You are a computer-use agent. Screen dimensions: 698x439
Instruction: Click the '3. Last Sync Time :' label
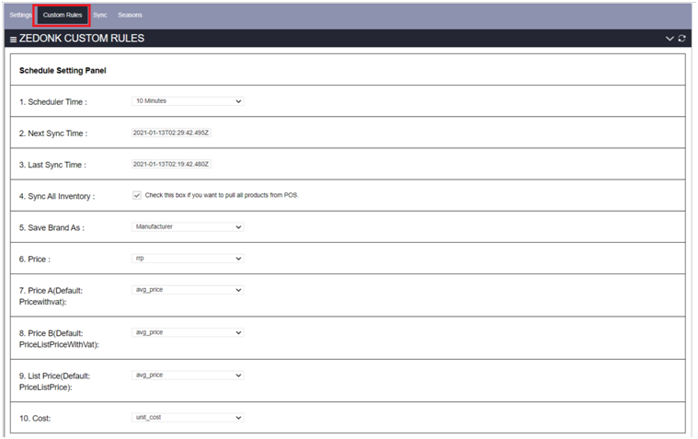pyautogui.click(x=52, y=165)
